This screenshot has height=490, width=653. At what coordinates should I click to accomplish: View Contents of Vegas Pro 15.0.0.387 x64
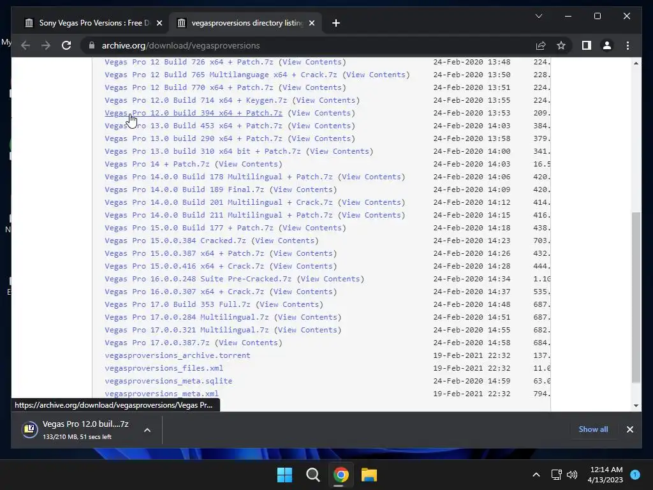pos(303,253)
